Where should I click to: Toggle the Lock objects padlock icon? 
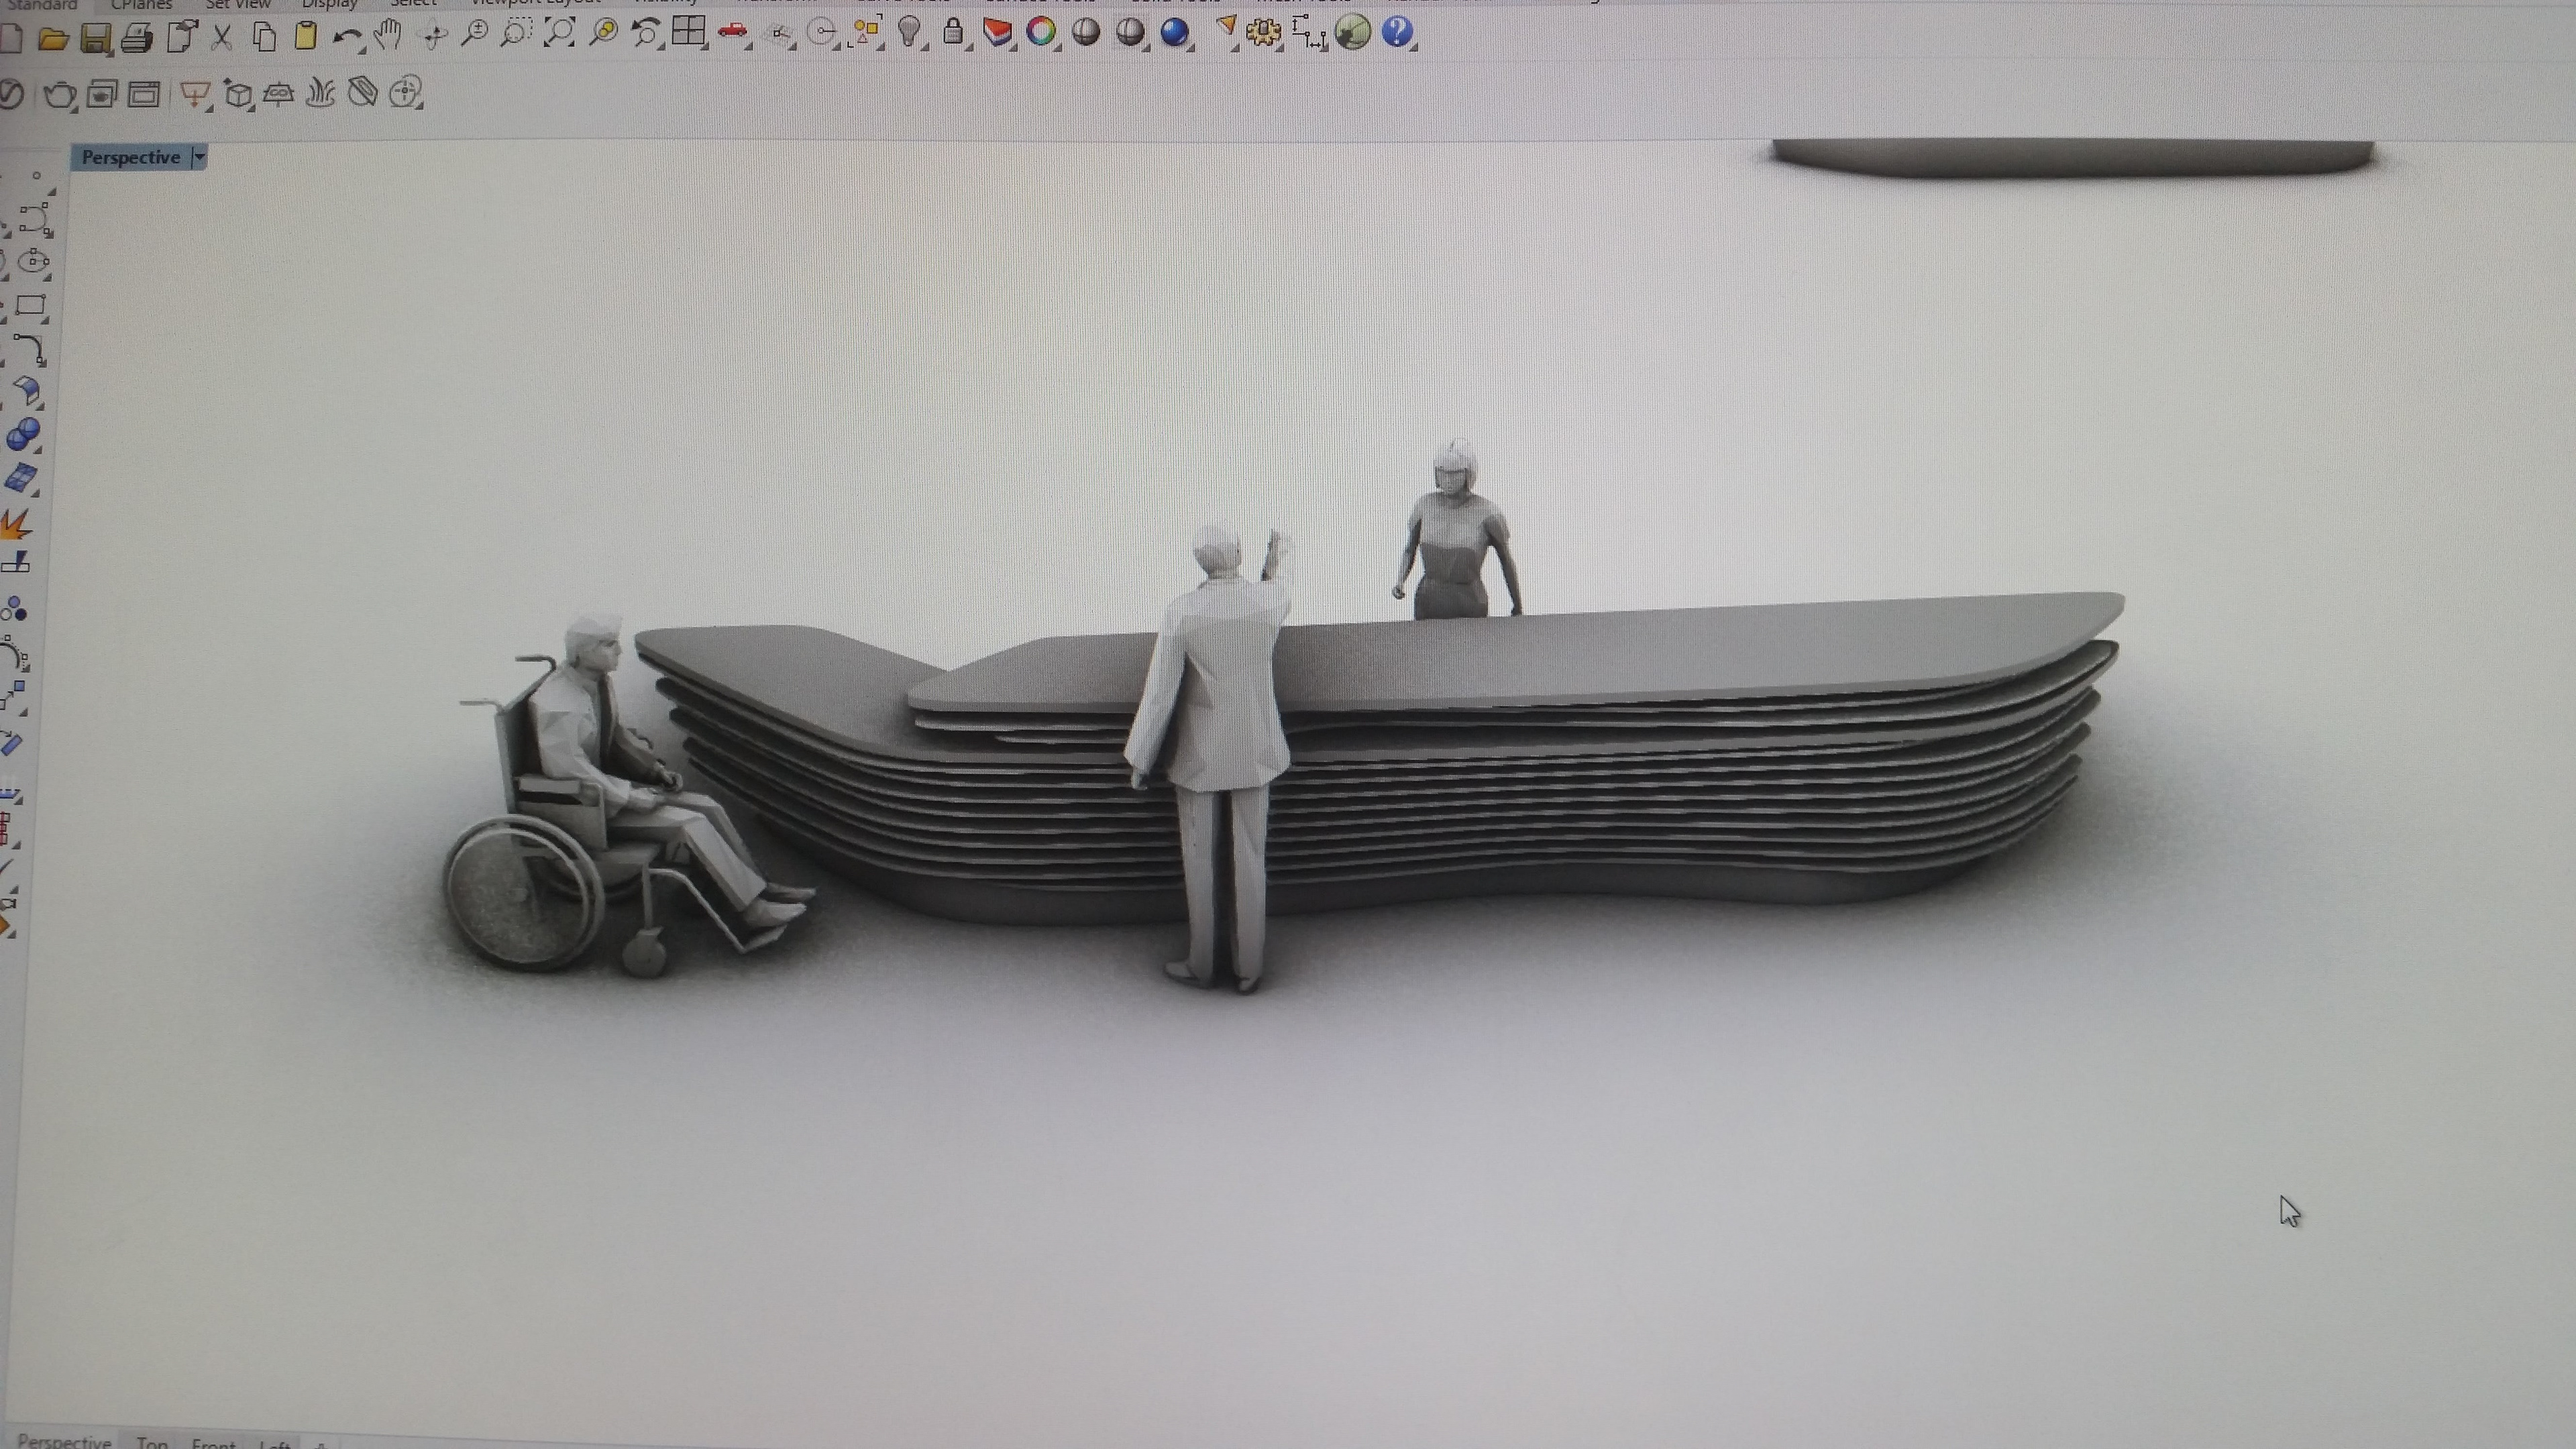tap(953, 32)
